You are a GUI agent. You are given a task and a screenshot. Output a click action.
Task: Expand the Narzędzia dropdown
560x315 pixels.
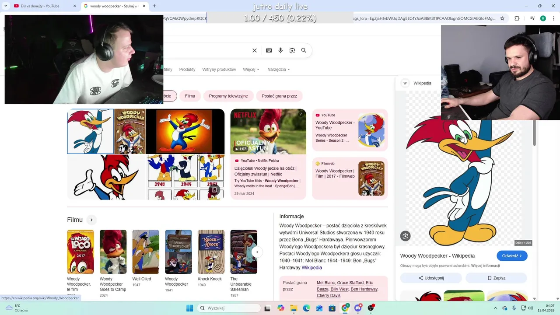tap(279, 70)
